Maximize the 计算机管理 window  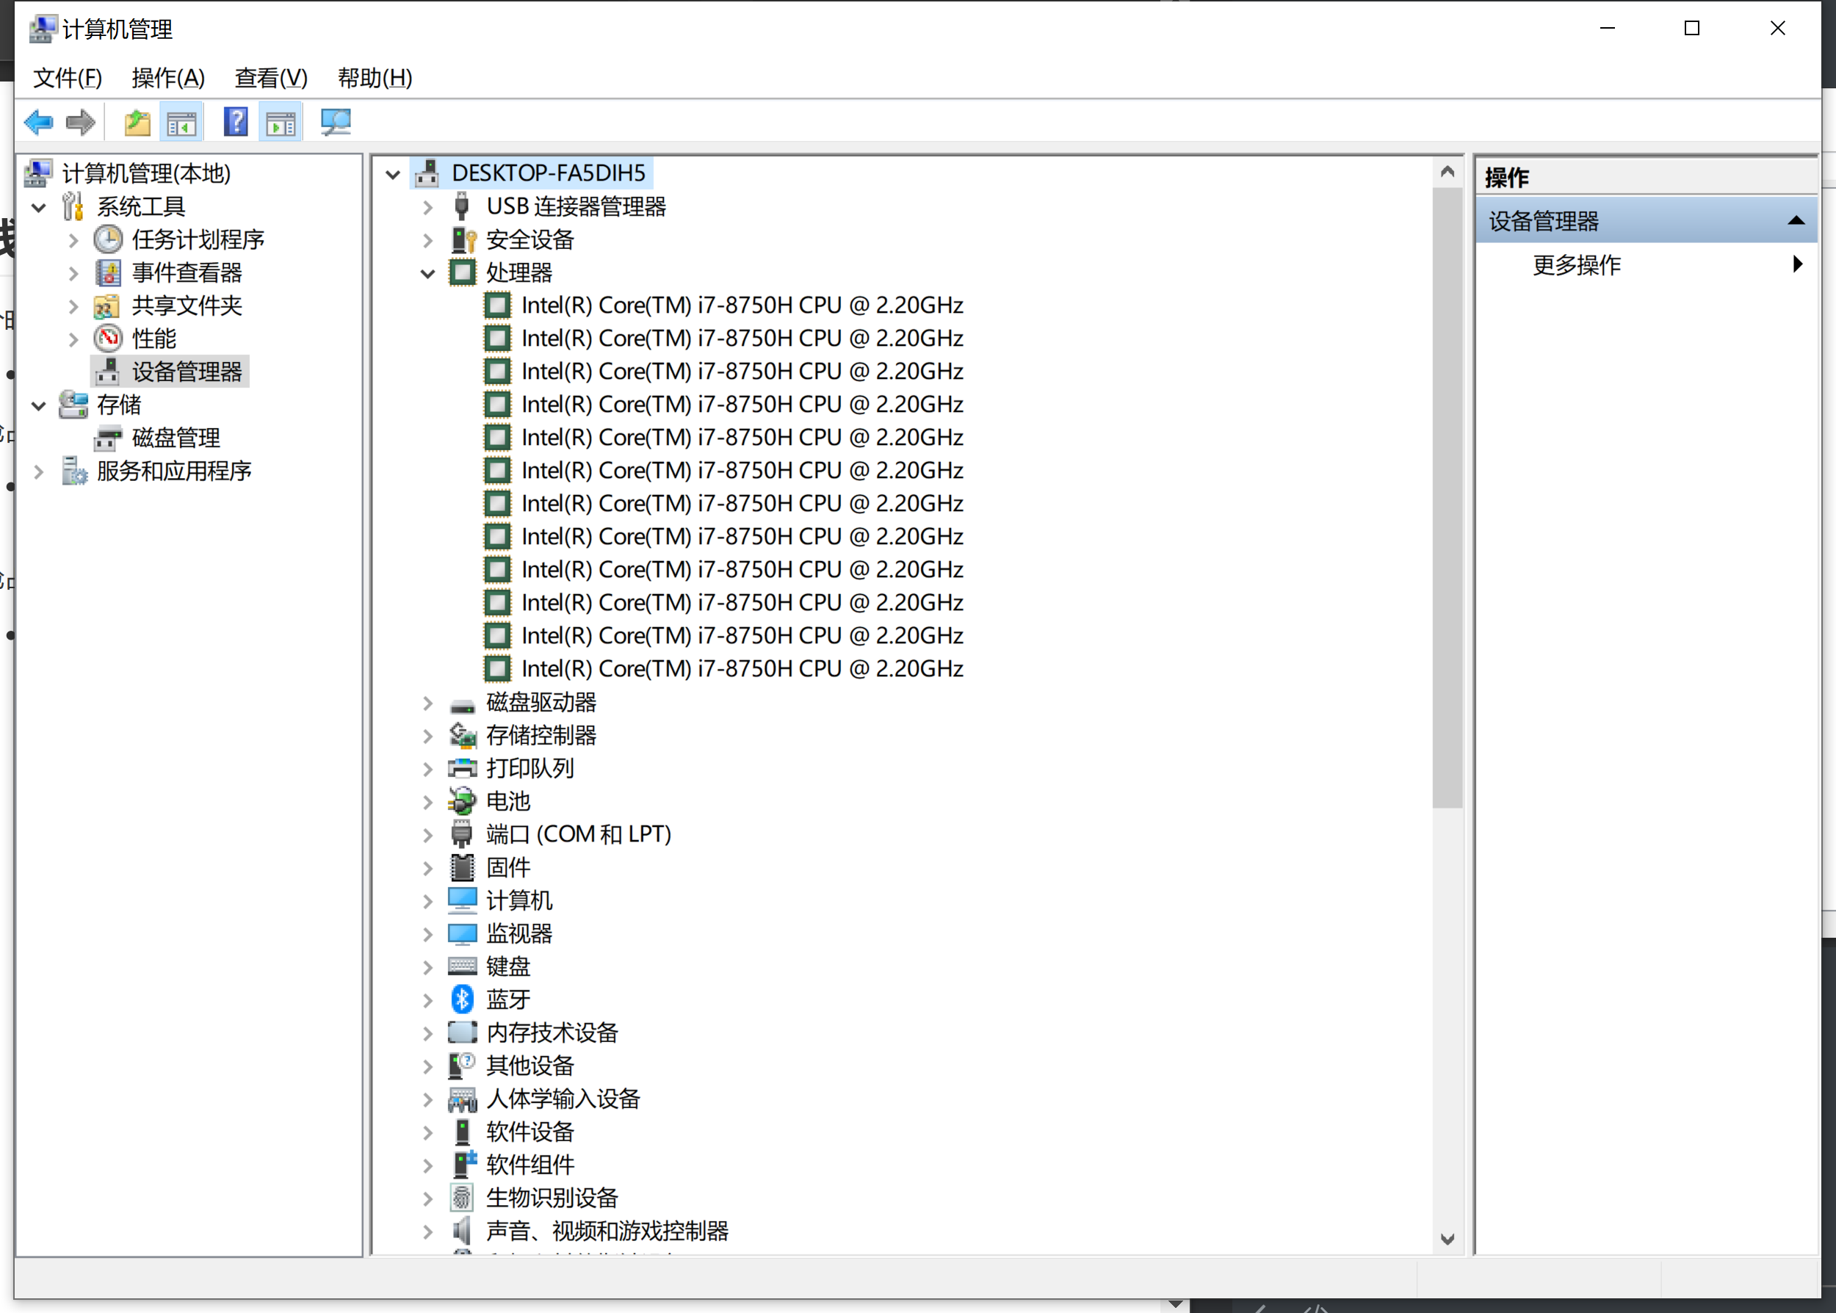click(x=1692, y=29)
